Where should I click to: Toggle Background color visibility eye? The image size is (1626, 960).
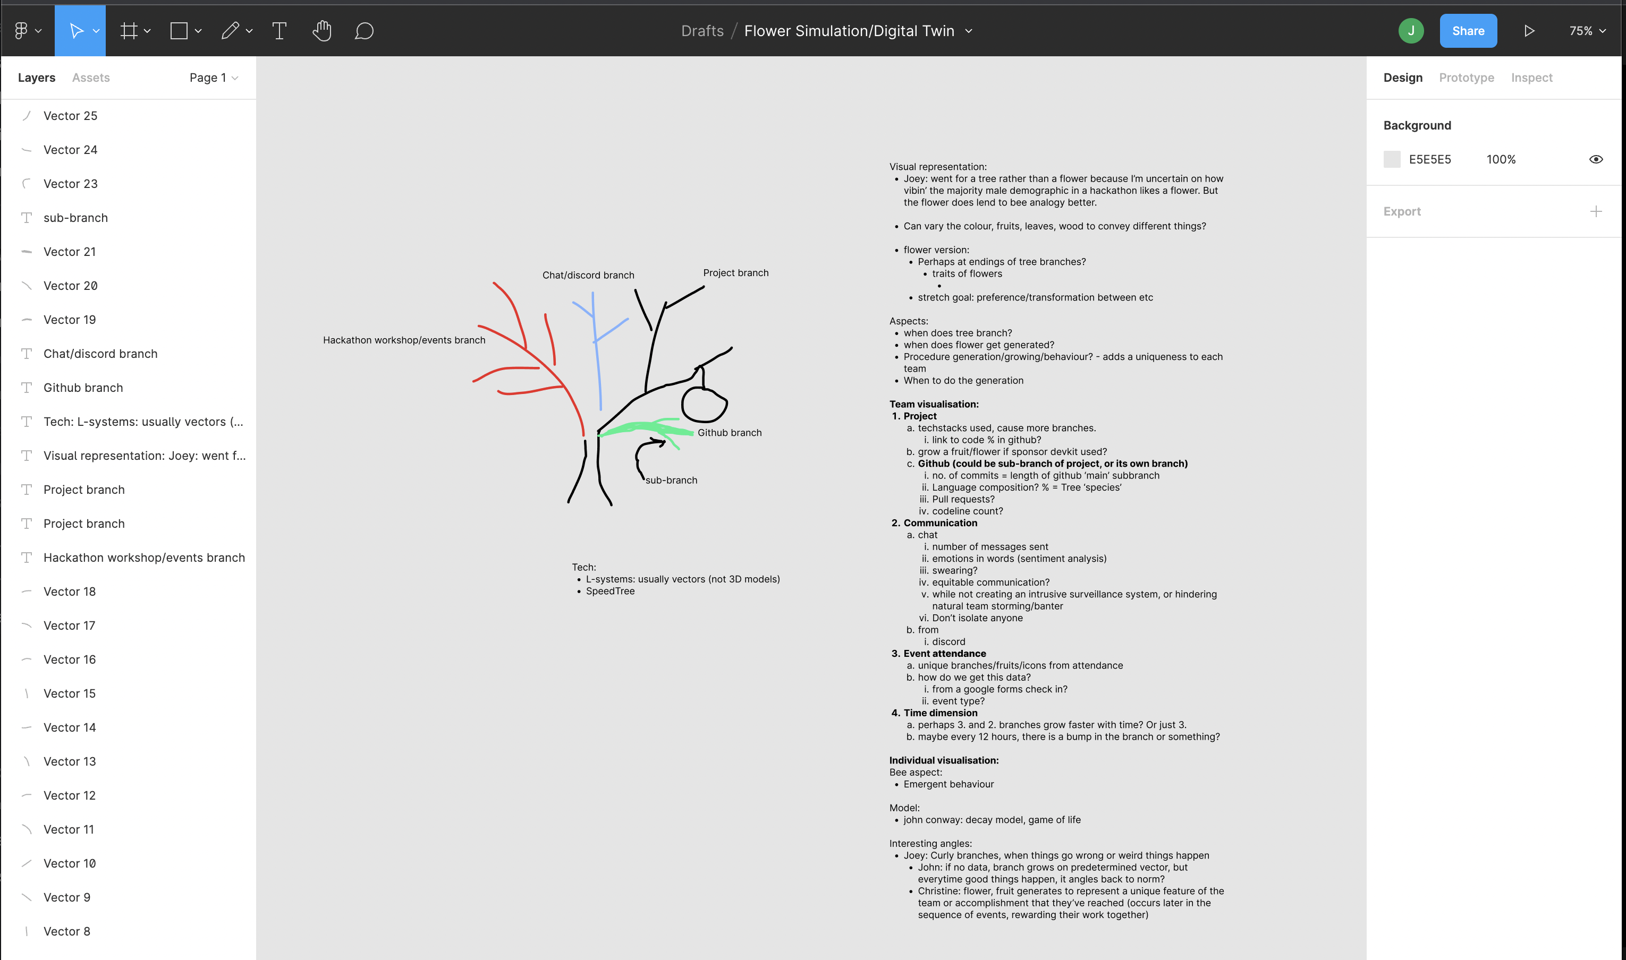(x=1596, y=159)
